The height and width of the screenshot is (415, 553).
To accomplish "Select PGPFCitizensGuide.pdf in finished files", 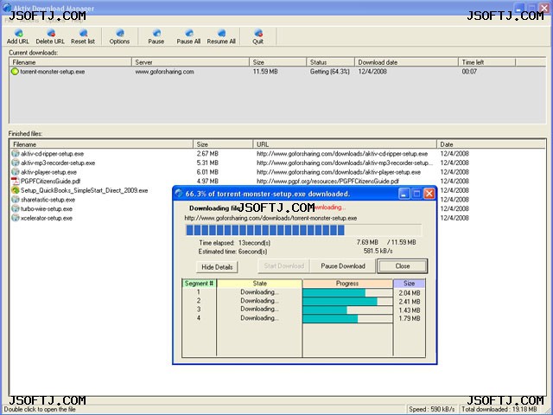I will [x=50, y=182].
